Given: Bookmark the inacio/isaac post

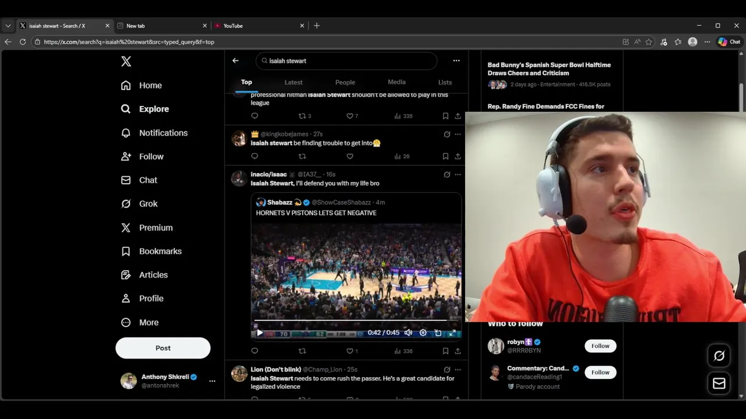Looking at the screenshot, I should pos(445,351).
